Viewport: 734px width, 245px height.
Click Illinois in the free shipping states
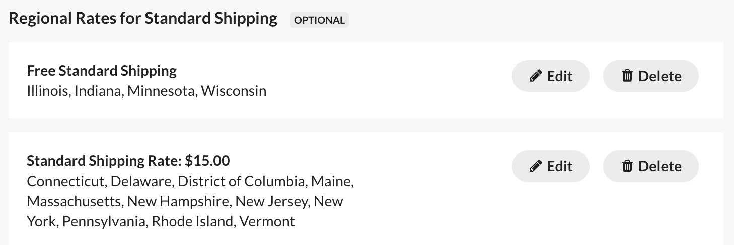pos(47,91)
